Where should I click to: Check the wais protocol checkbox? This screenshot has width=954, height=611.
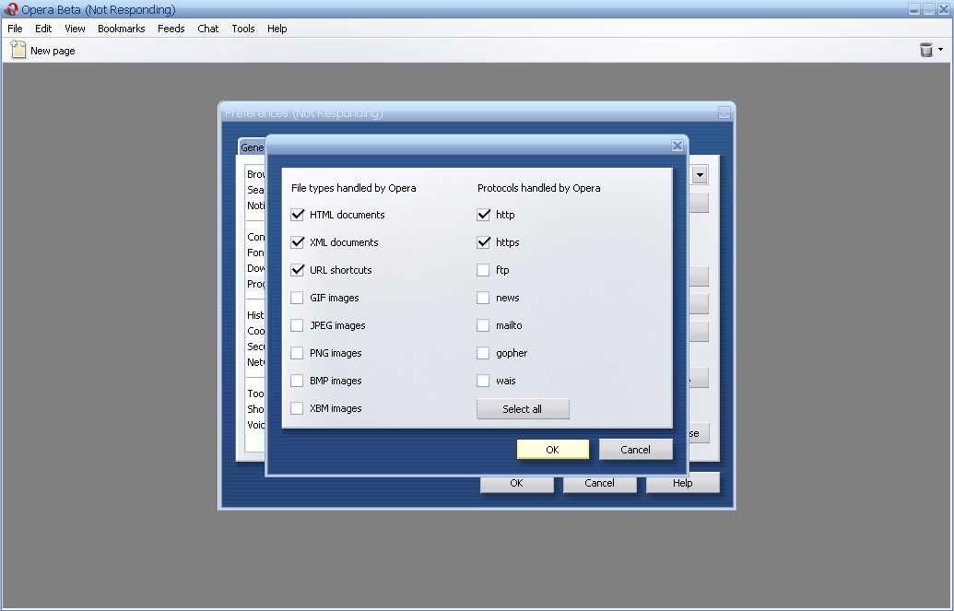click(x=483, y=381)
